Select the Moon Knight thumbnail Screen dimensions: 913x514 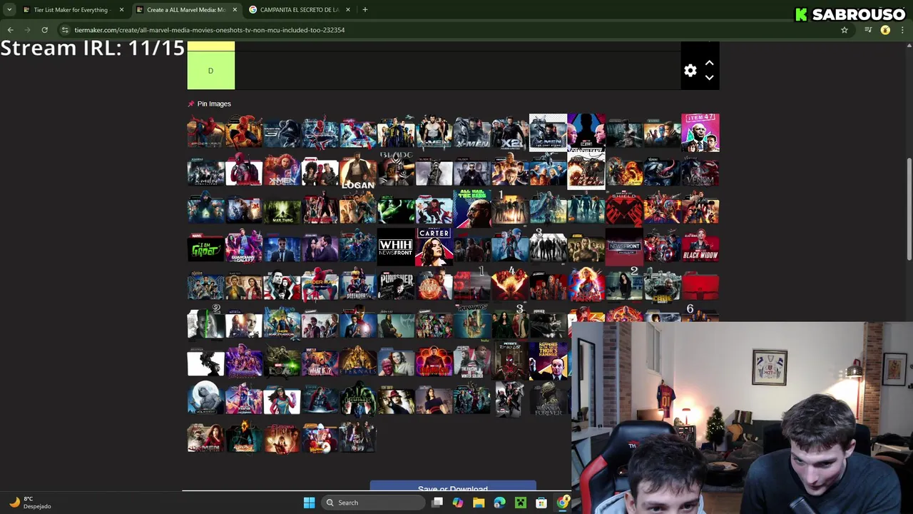click(206, 400)
